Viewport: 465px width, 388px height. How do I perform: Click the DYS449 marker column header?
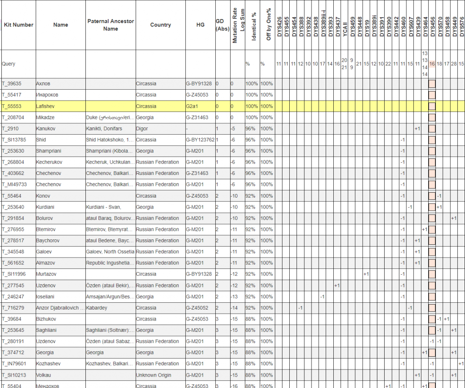[x=454, y=27]
